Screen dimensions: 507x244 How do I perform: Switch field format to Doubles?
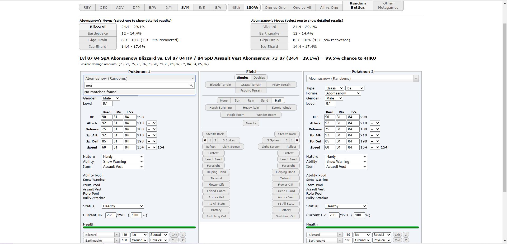point(259,78)
